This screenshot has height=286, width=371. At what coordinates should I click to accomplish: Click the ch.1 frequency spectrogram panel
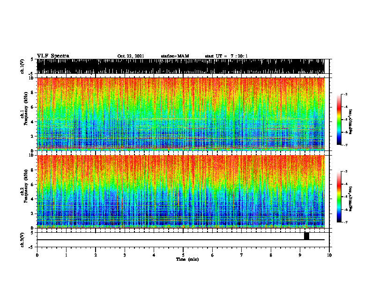tap(180, 114)
